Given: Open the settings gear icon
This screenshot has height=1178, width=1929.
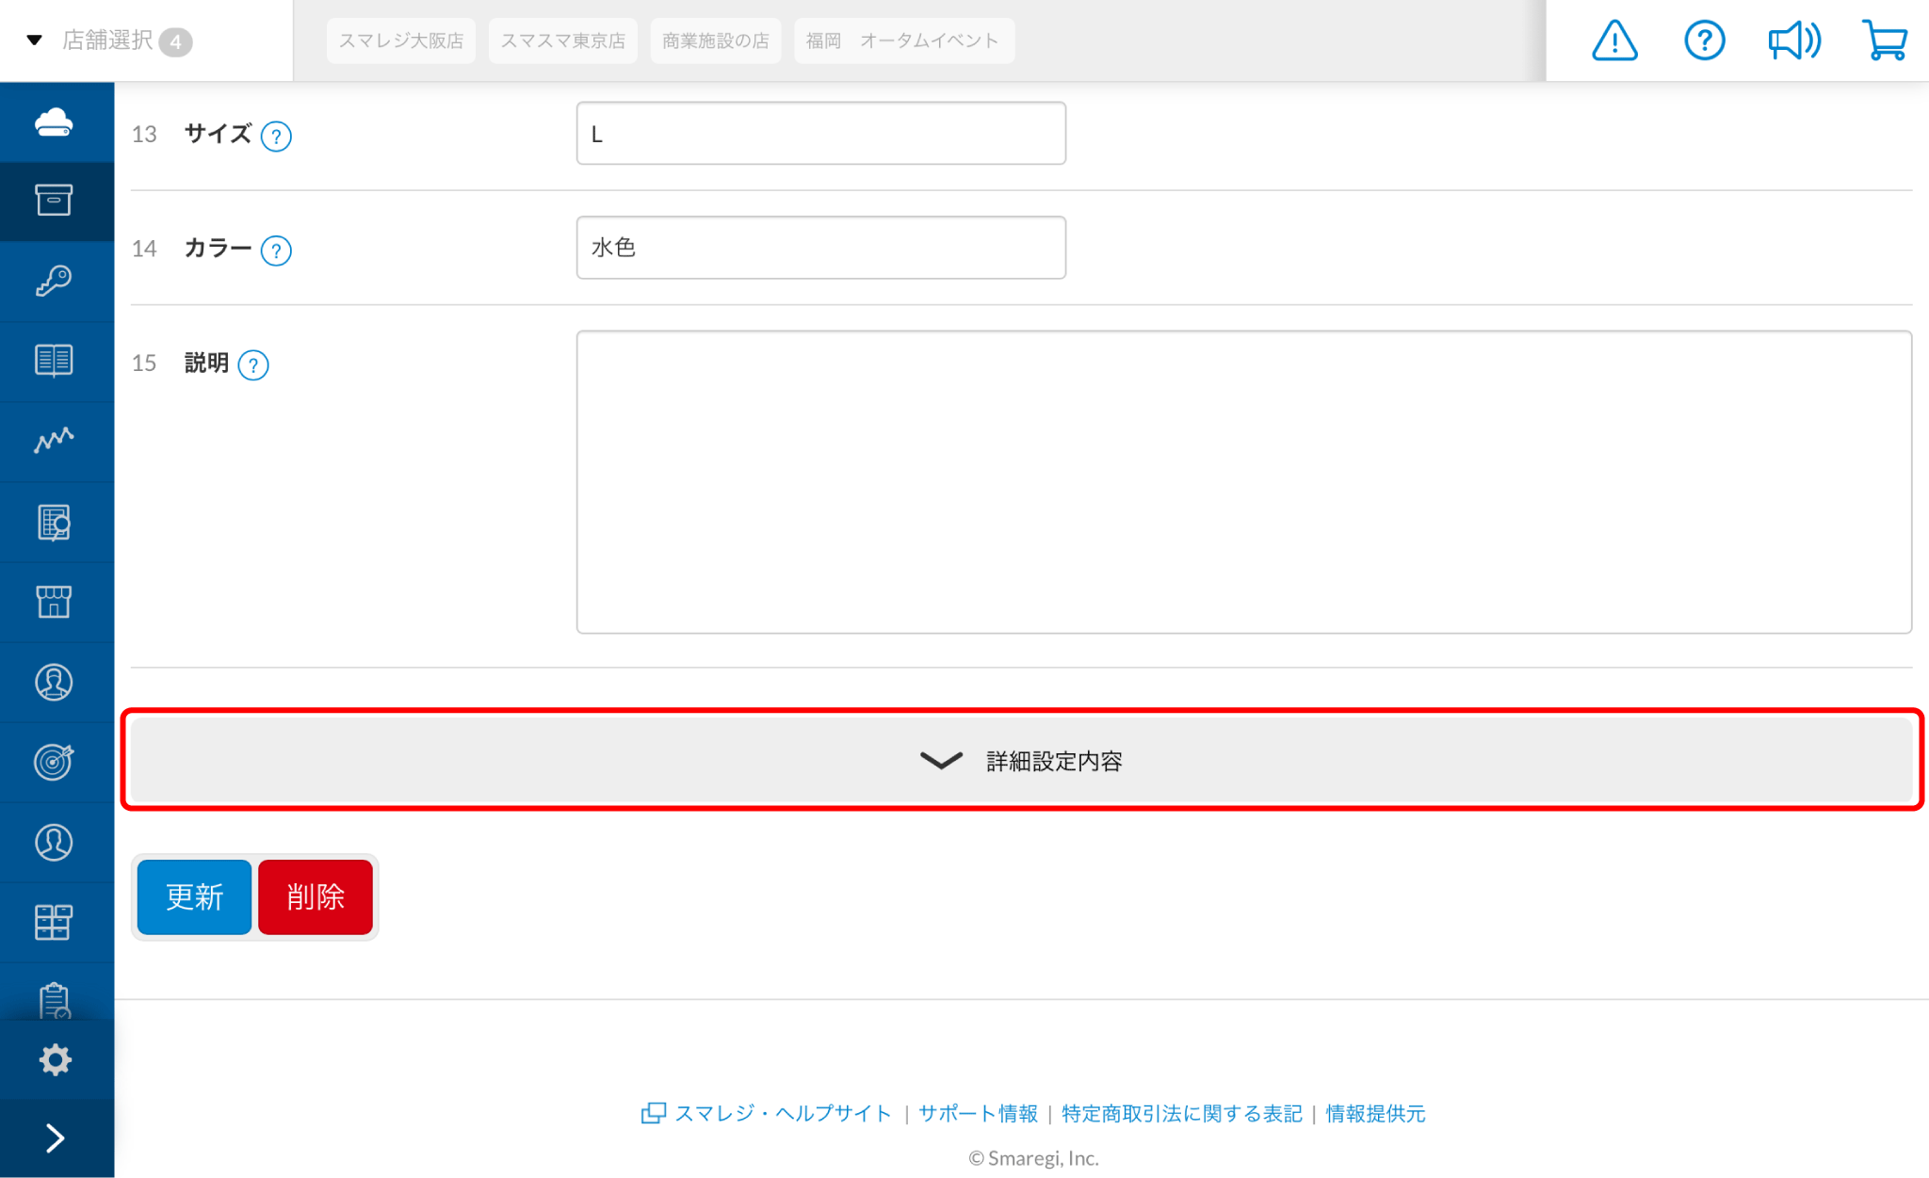Looking at the screenshot, I should [56, 1060].
